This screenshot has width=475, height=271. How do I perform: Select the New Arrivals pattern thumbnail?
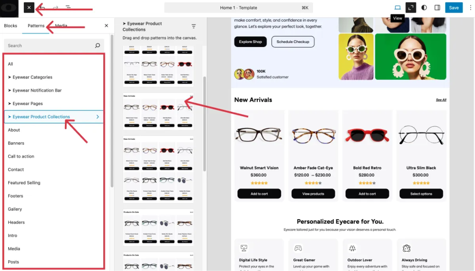[x=158, y=111]
